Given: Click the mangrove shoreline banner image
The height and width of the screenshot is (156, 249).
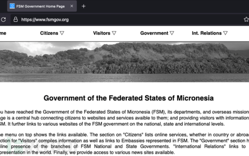Looking at the screenshot, I should click(x=124, y=62).
